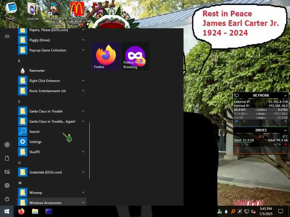Jump to letter R section header
Screen dimensions: 290x217
[x=19, y=61]
